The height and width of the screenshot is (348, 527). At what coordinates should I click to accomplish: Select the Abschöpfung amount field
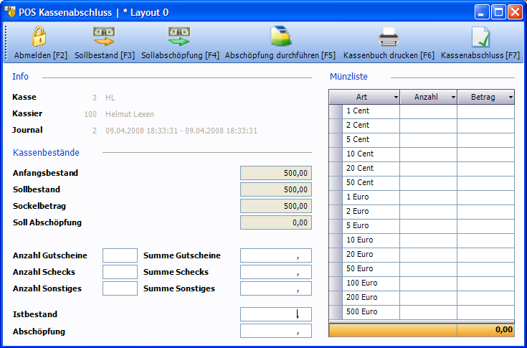(275, 331)
